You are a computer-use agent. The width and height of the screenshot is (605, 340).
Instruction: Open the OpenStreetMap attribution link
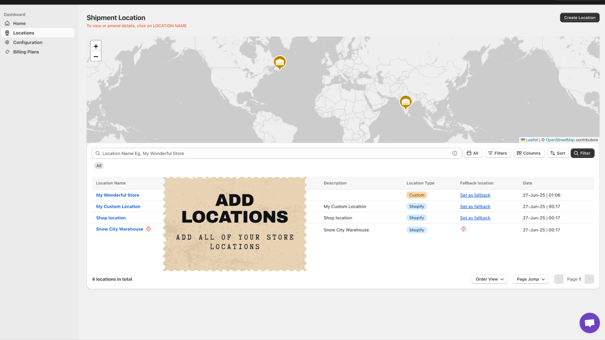560,140
